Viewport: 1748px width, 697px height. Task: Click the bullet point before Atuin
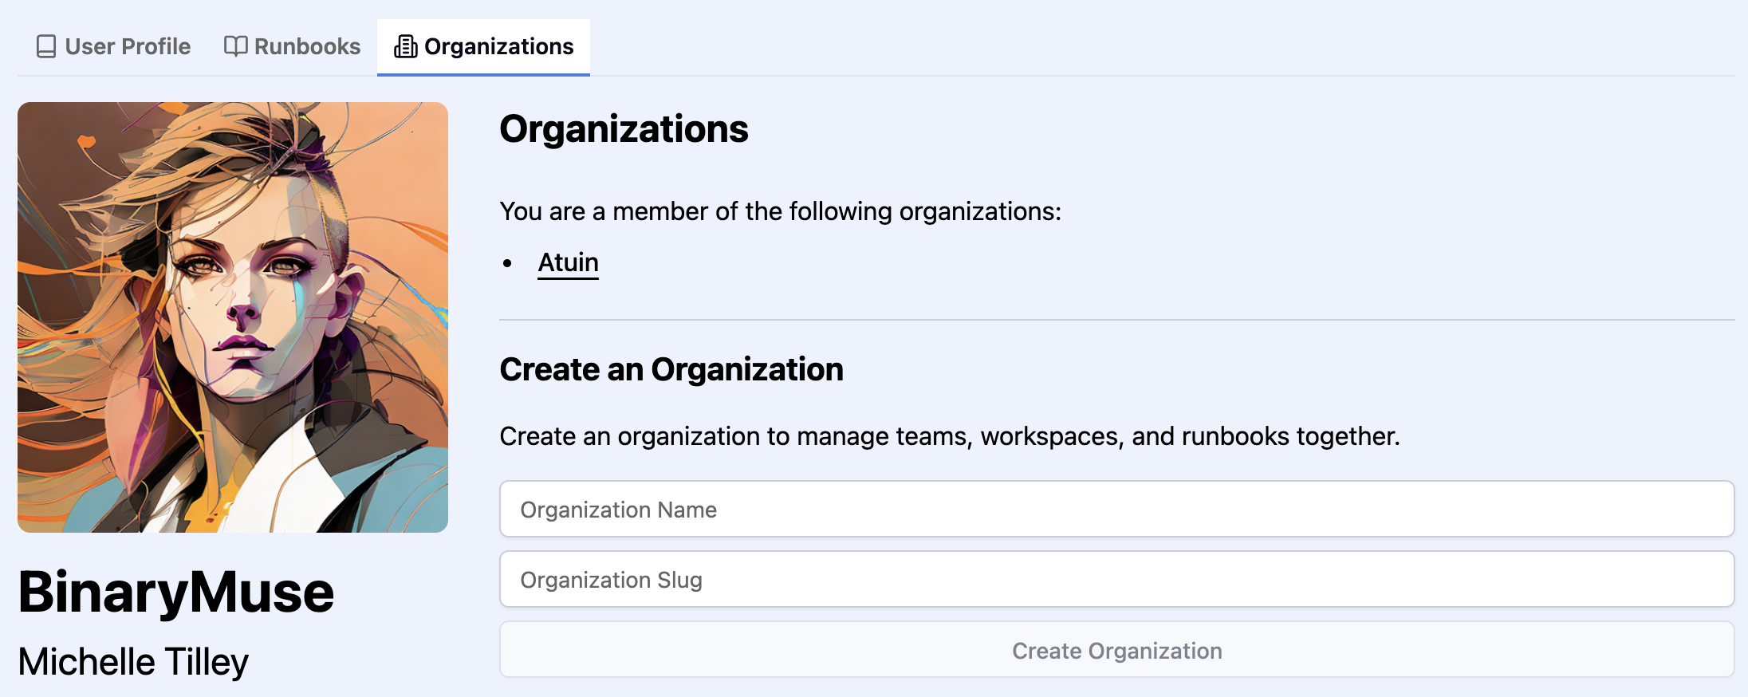point(507,263)
